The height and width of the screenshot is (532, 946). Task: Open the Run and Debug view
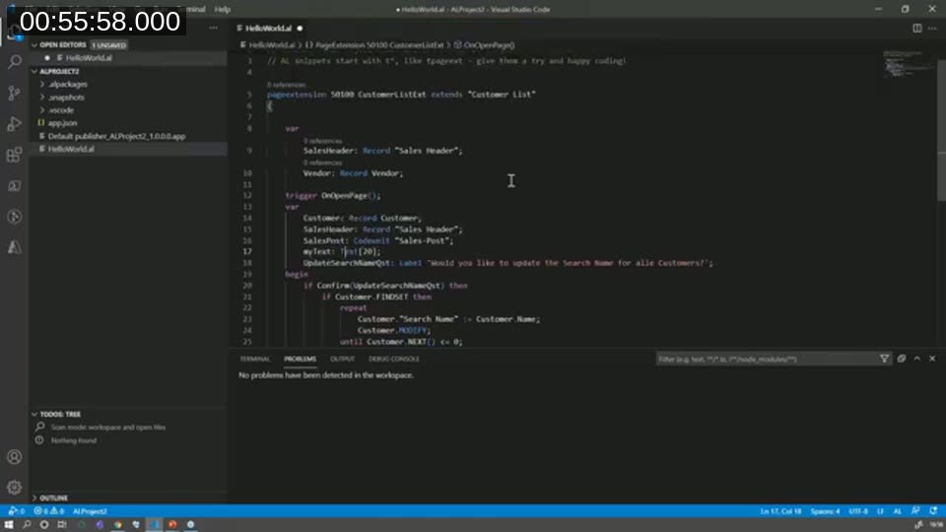coord(15,124)
